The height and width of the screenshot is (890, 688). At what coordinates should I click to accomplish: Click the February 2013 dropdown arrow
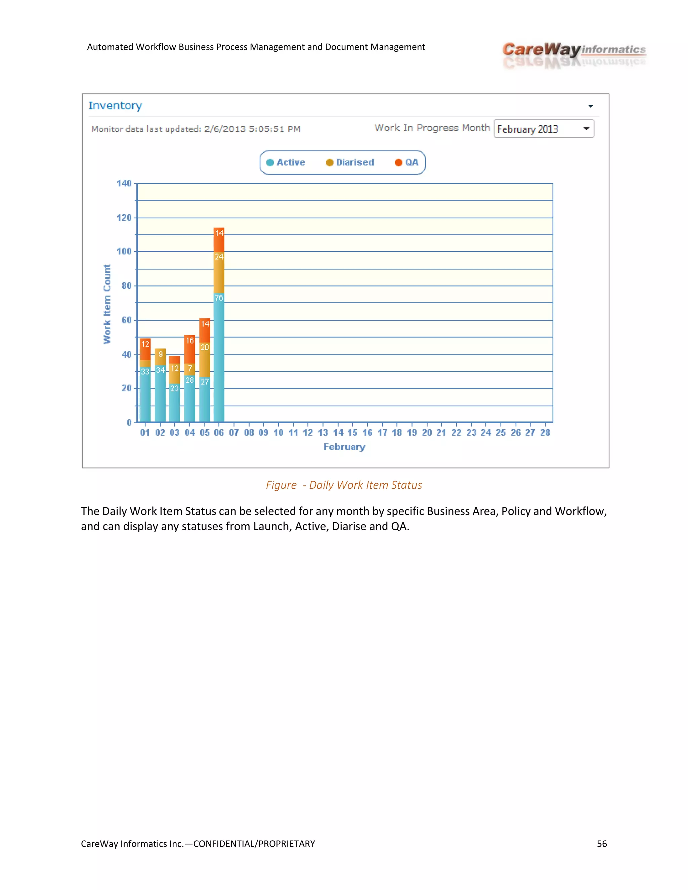coord(586,129)
